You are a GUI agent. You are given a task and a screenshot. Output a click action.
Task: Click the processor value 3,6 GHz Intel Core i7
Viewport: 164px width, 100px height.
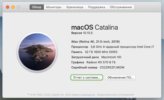coord(122,47)
